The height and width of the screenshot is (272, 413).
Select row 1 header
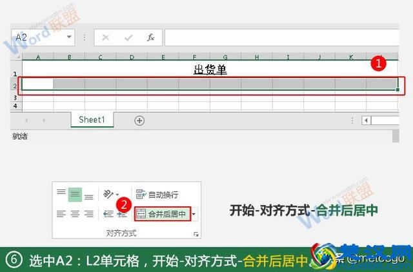[15, 70]
